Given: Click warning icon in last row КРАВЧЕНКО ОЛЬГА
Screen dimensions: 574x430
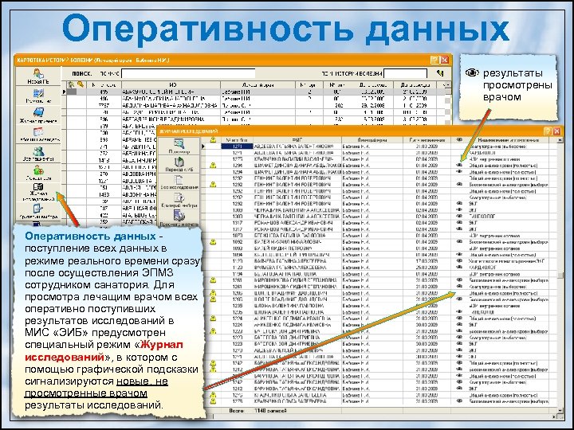Looking at the screenshot, I should 213,401.
